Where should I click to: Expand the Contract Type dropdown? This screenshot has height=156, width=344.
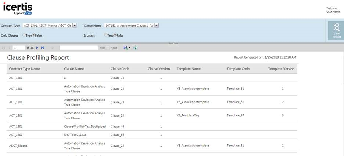click(75, 26)
